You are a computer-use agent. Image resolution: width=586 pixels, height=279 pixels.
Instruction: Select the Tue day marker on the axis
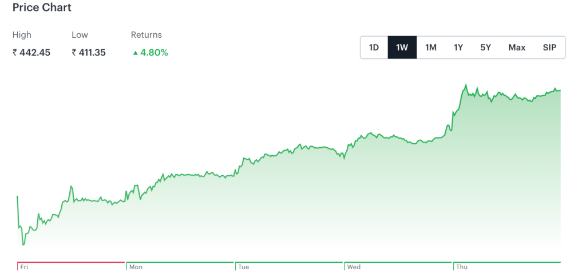(x=244, y=267)
